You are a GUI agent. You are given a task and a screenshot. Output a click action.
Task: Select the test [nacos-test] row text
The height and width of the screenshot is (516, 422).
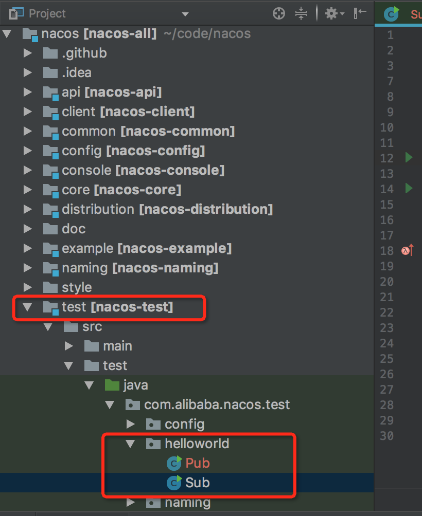tap(117, 307)
